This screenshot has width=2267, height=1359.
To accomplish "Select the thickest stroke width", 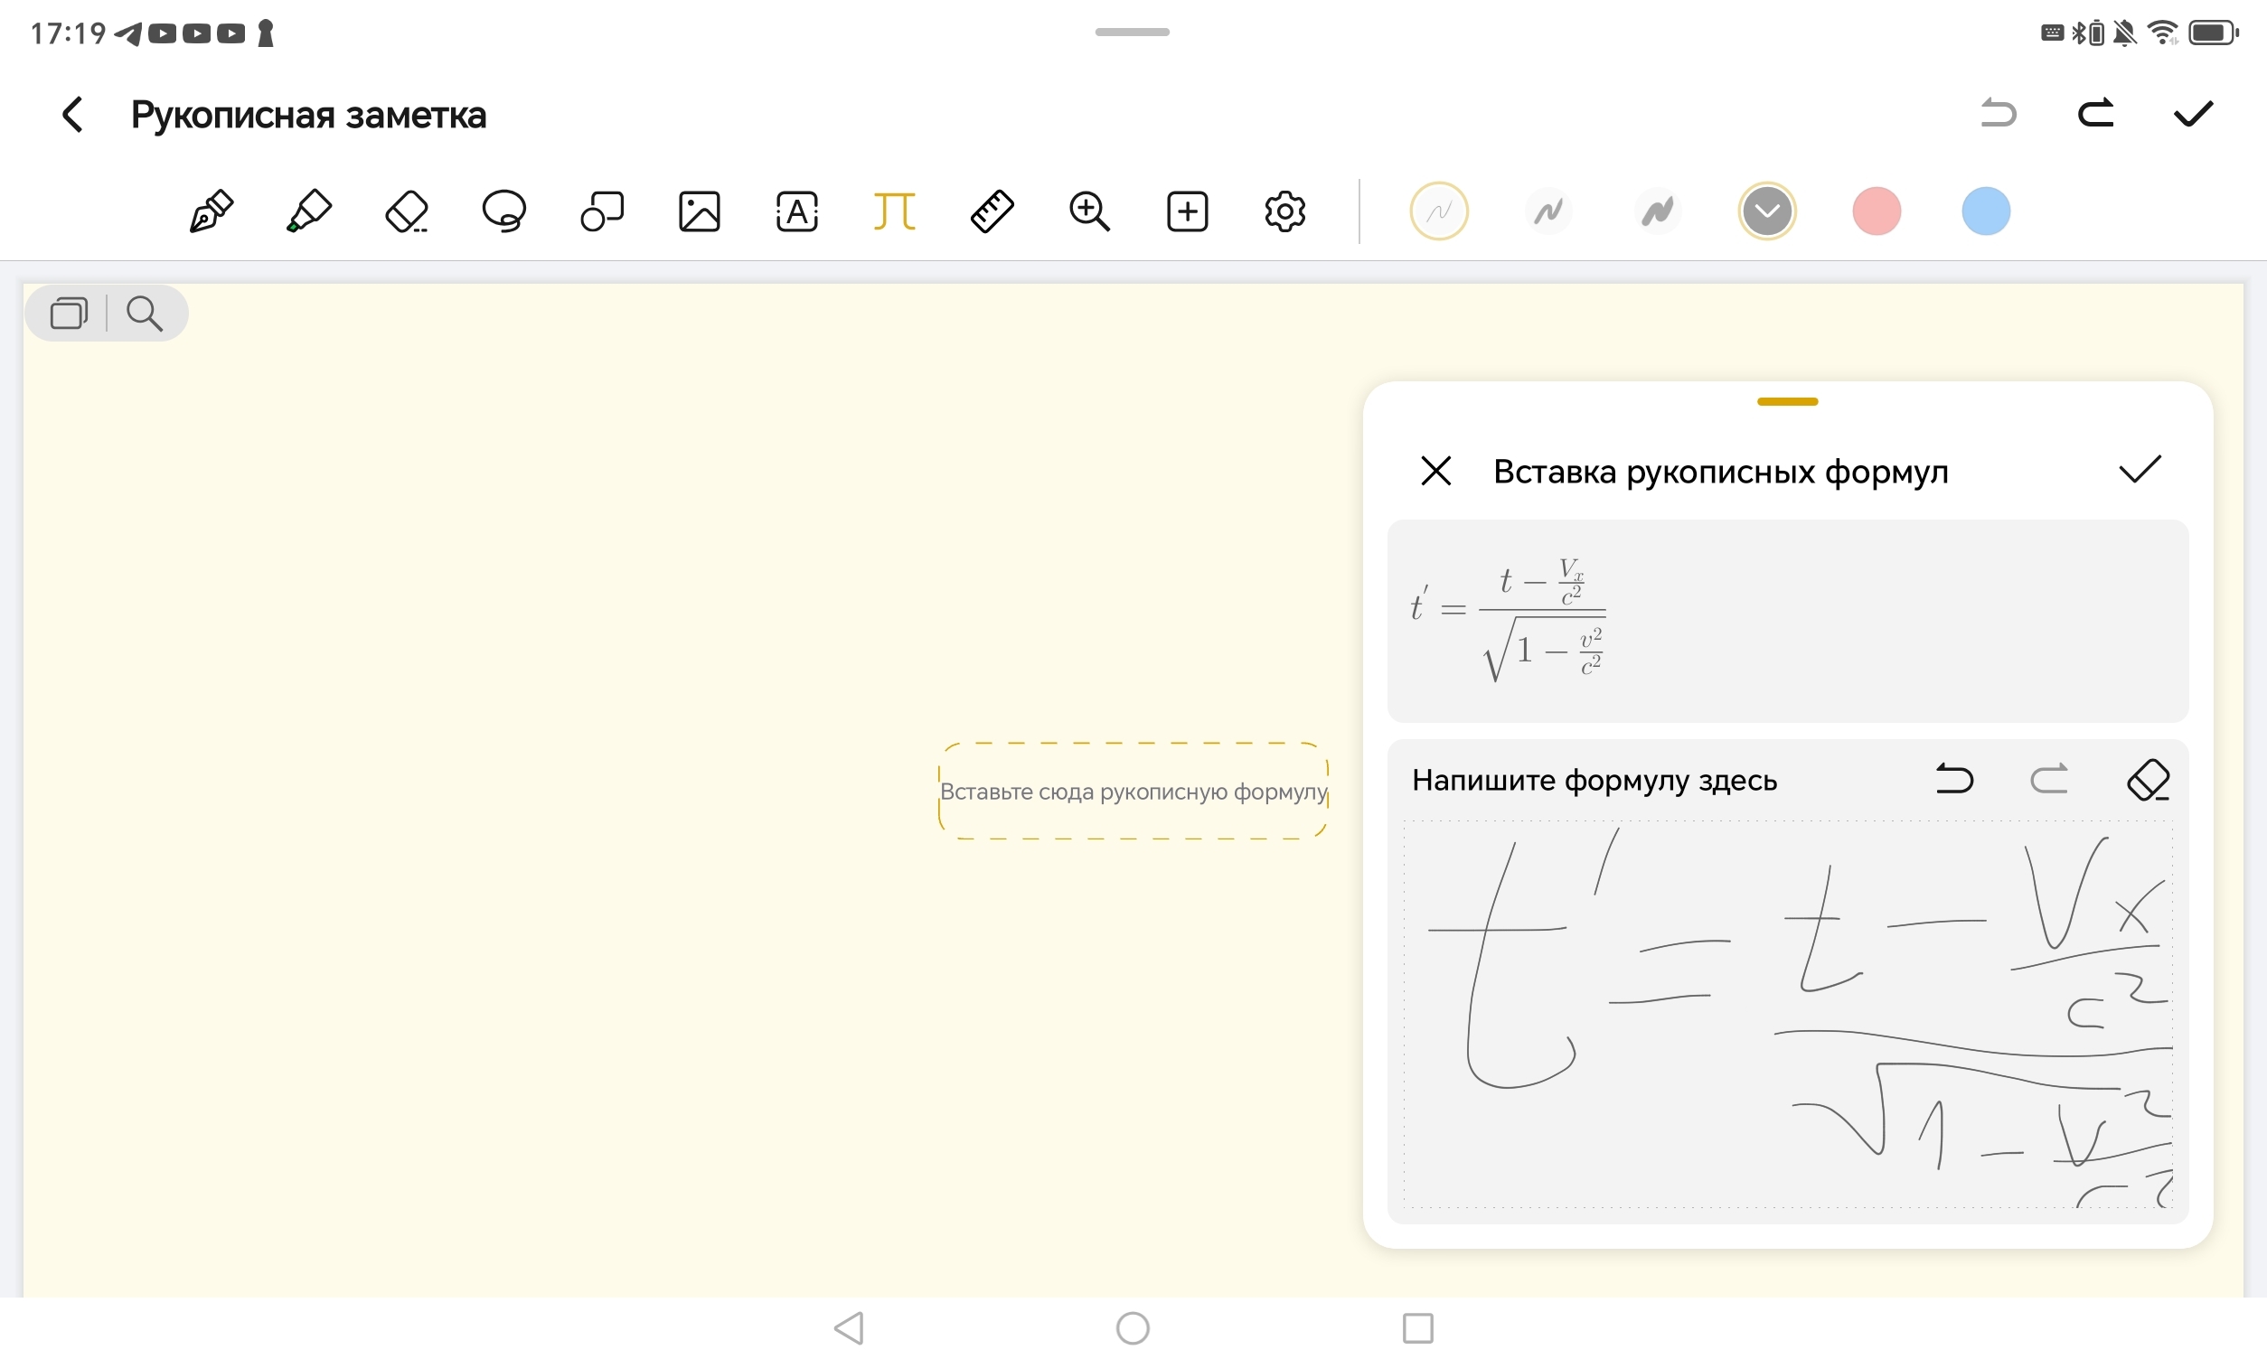I will (x=1657, y=211).
